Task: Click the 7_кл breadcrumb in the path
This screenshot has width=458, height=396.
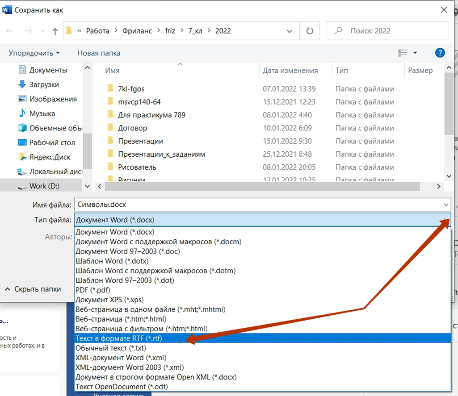Action: [x=195, y=31]
